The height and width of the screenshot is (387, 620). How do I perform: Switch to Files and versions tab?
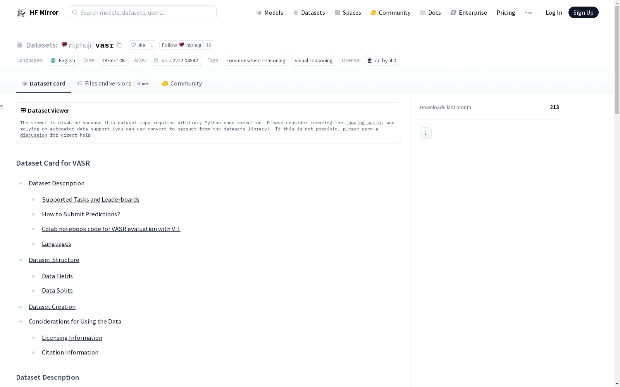[114, 84]
